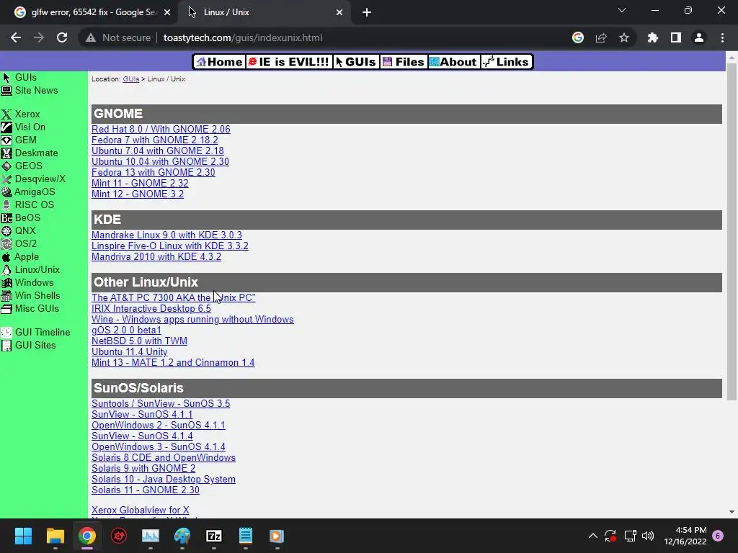Click the Desqview/X sidebar icon
The width and height of the screenshot is (738, 553).
coord(6,179)
